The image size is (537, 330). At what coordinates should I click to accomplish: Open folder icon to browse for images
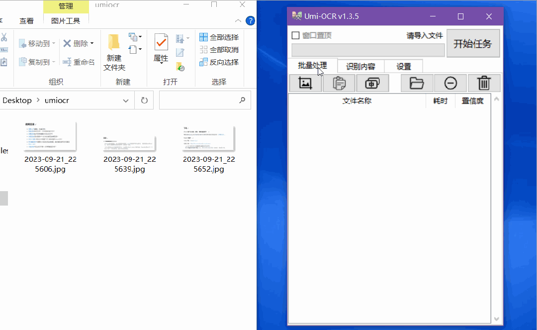[x=417, y=83]
